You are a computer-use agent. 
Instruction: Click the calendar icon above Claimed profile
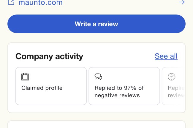coord(25,77)
